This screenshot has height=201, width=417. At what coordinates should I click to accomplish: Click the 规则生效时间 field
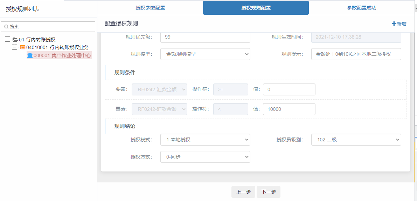pyautogui.click(x=356, y=37)
